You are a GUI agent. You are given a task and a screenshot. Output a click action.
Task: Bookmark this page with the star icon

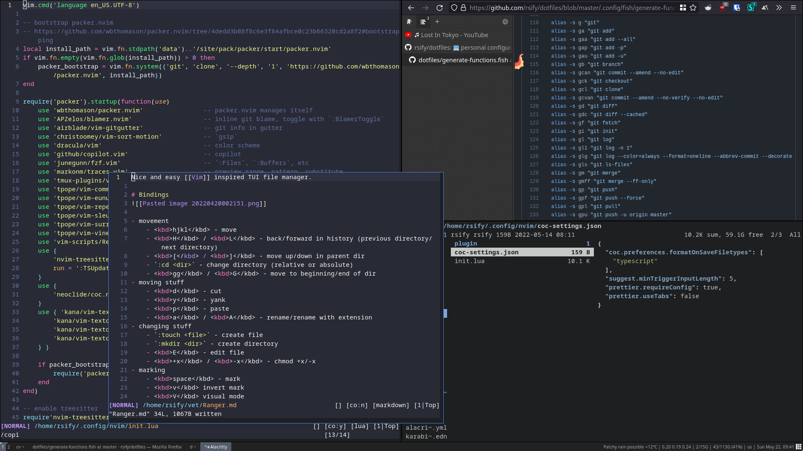[693, 8]
